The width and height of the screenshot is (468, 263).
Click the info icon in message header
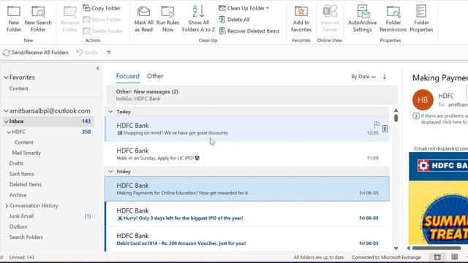[416, 115]
